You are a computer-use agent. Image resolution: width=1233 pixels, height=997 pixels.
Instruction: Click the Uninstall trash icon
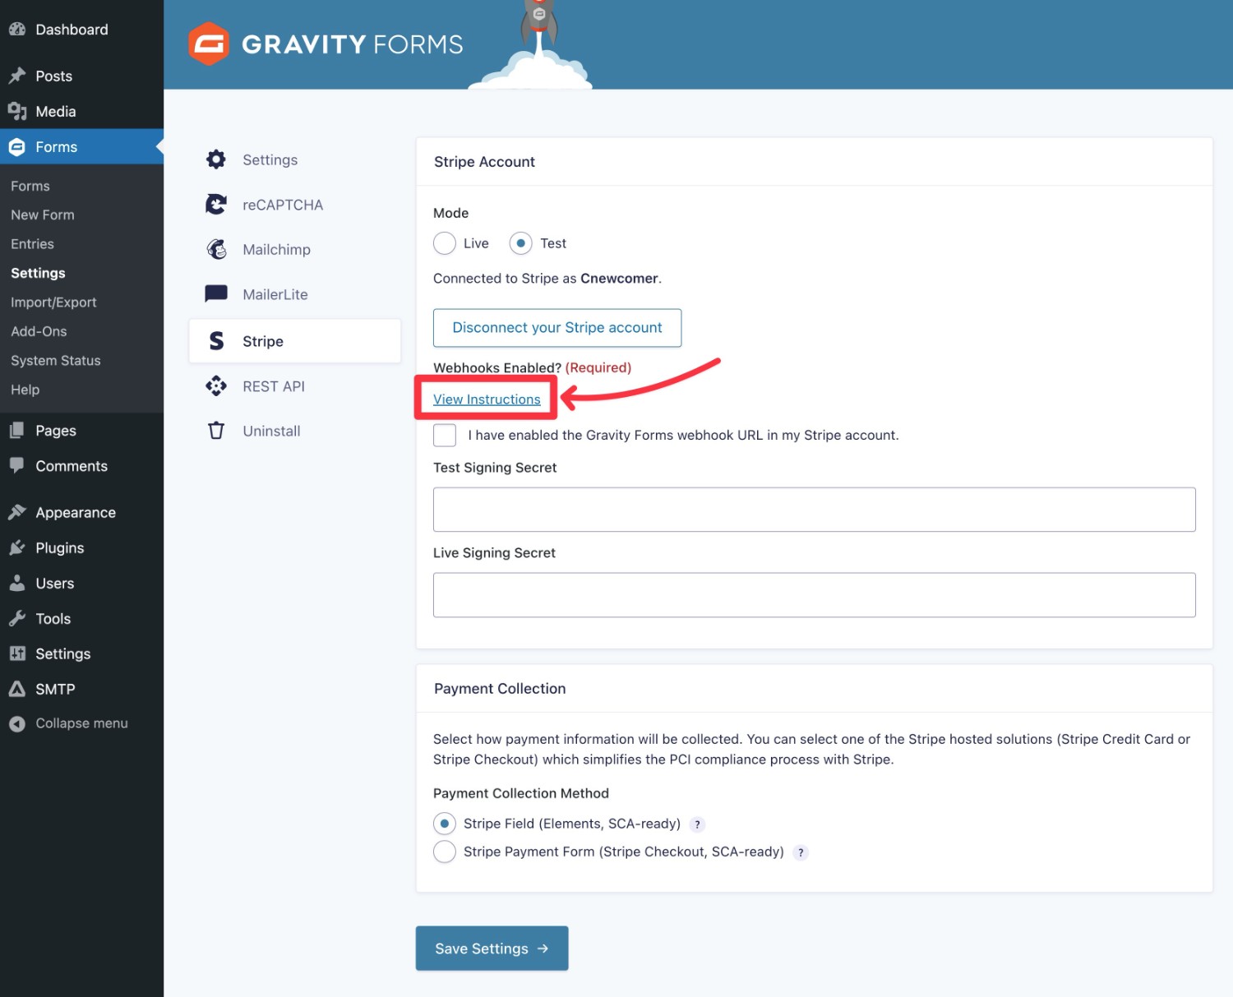pos(216,430)
